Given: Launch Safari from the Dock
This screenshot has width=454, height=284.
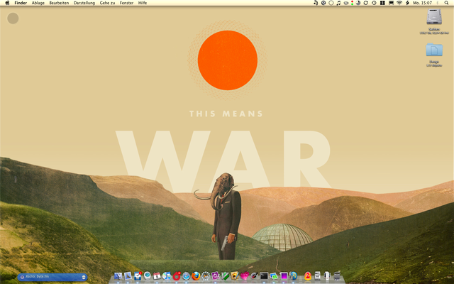Looking at the screenshot, I should coord(186,276).
